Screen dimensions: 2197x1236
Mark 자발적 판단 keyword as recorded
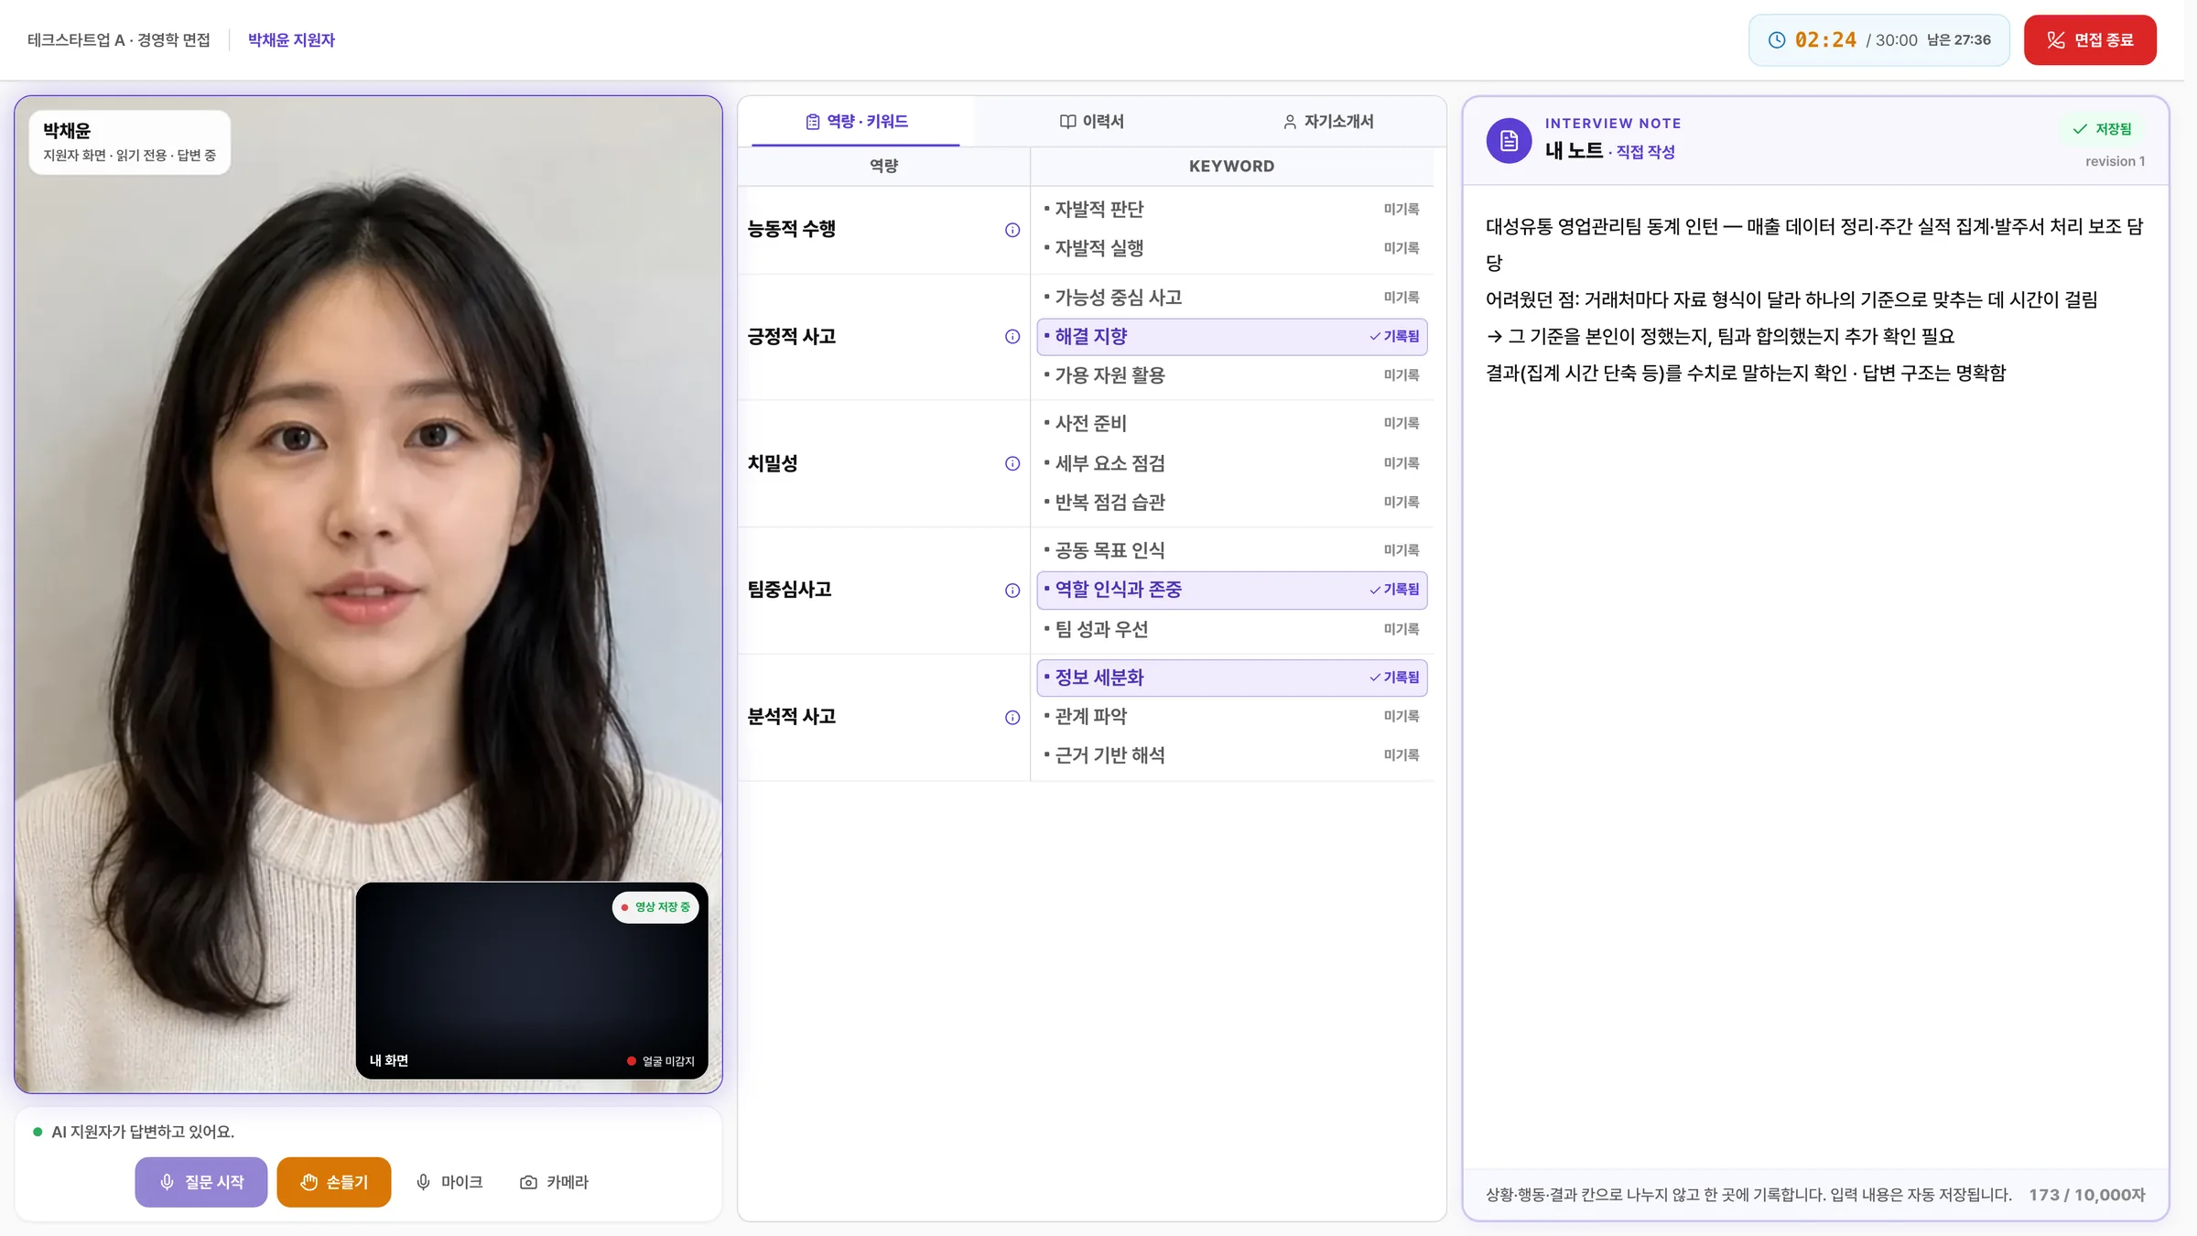point(1231,210)
